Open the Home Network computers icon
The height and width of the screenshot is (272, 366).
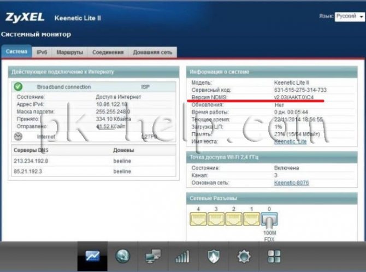[153, 256]
